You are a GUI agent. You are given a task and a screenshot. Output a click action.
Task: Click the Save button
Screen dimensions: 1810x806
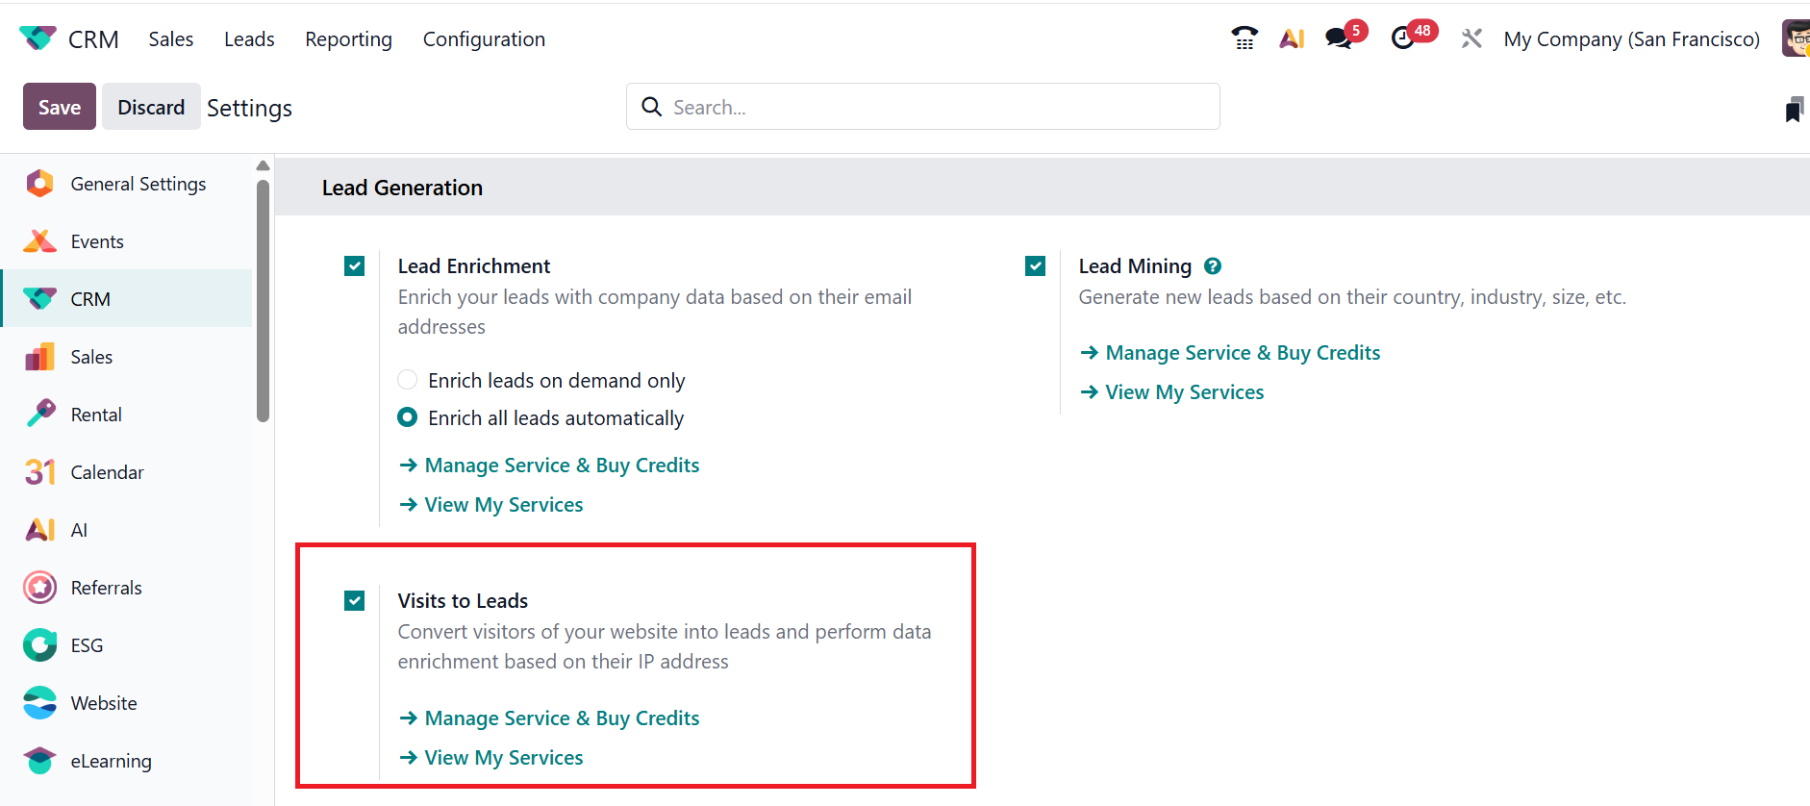point(60,107)
